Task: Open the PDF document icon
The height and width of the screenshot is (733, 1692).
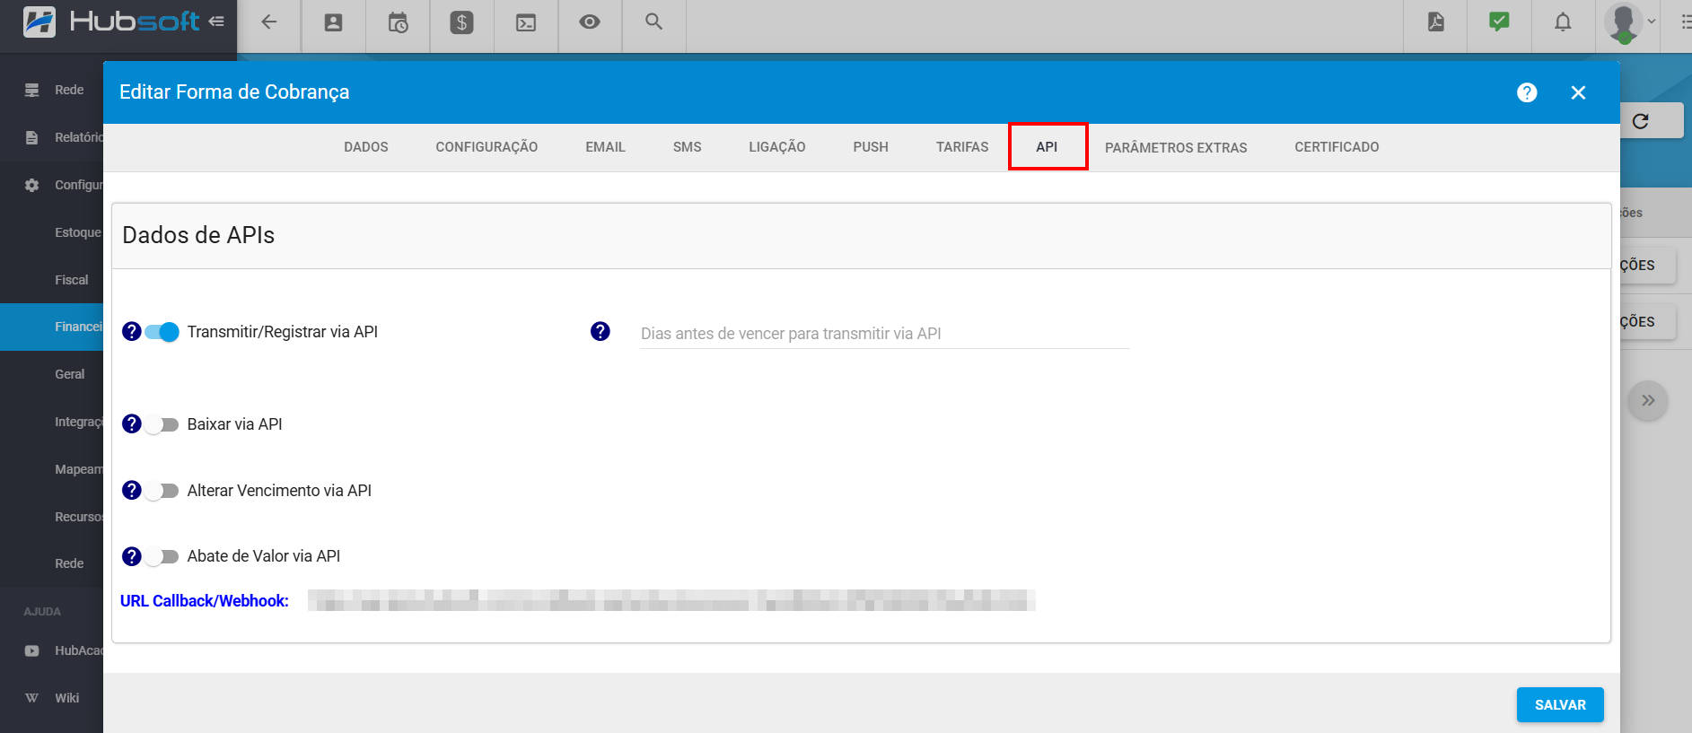Action: click(1436, 22)
